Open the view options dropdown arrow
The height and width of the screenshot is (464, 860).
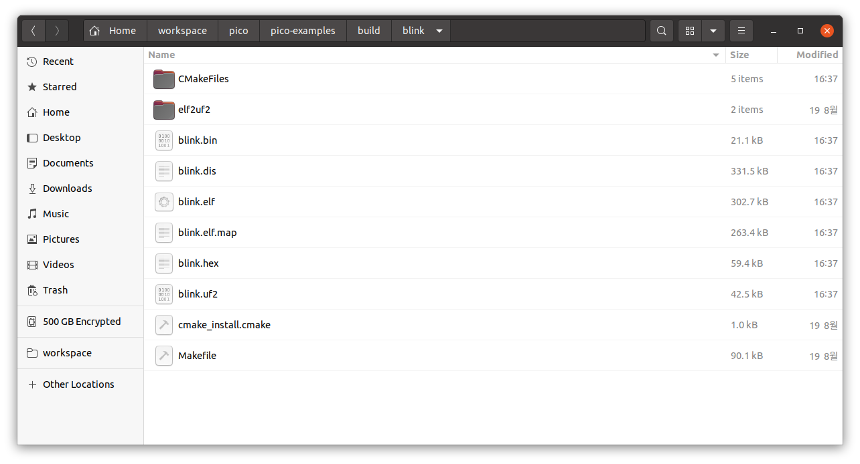[713, 31]
